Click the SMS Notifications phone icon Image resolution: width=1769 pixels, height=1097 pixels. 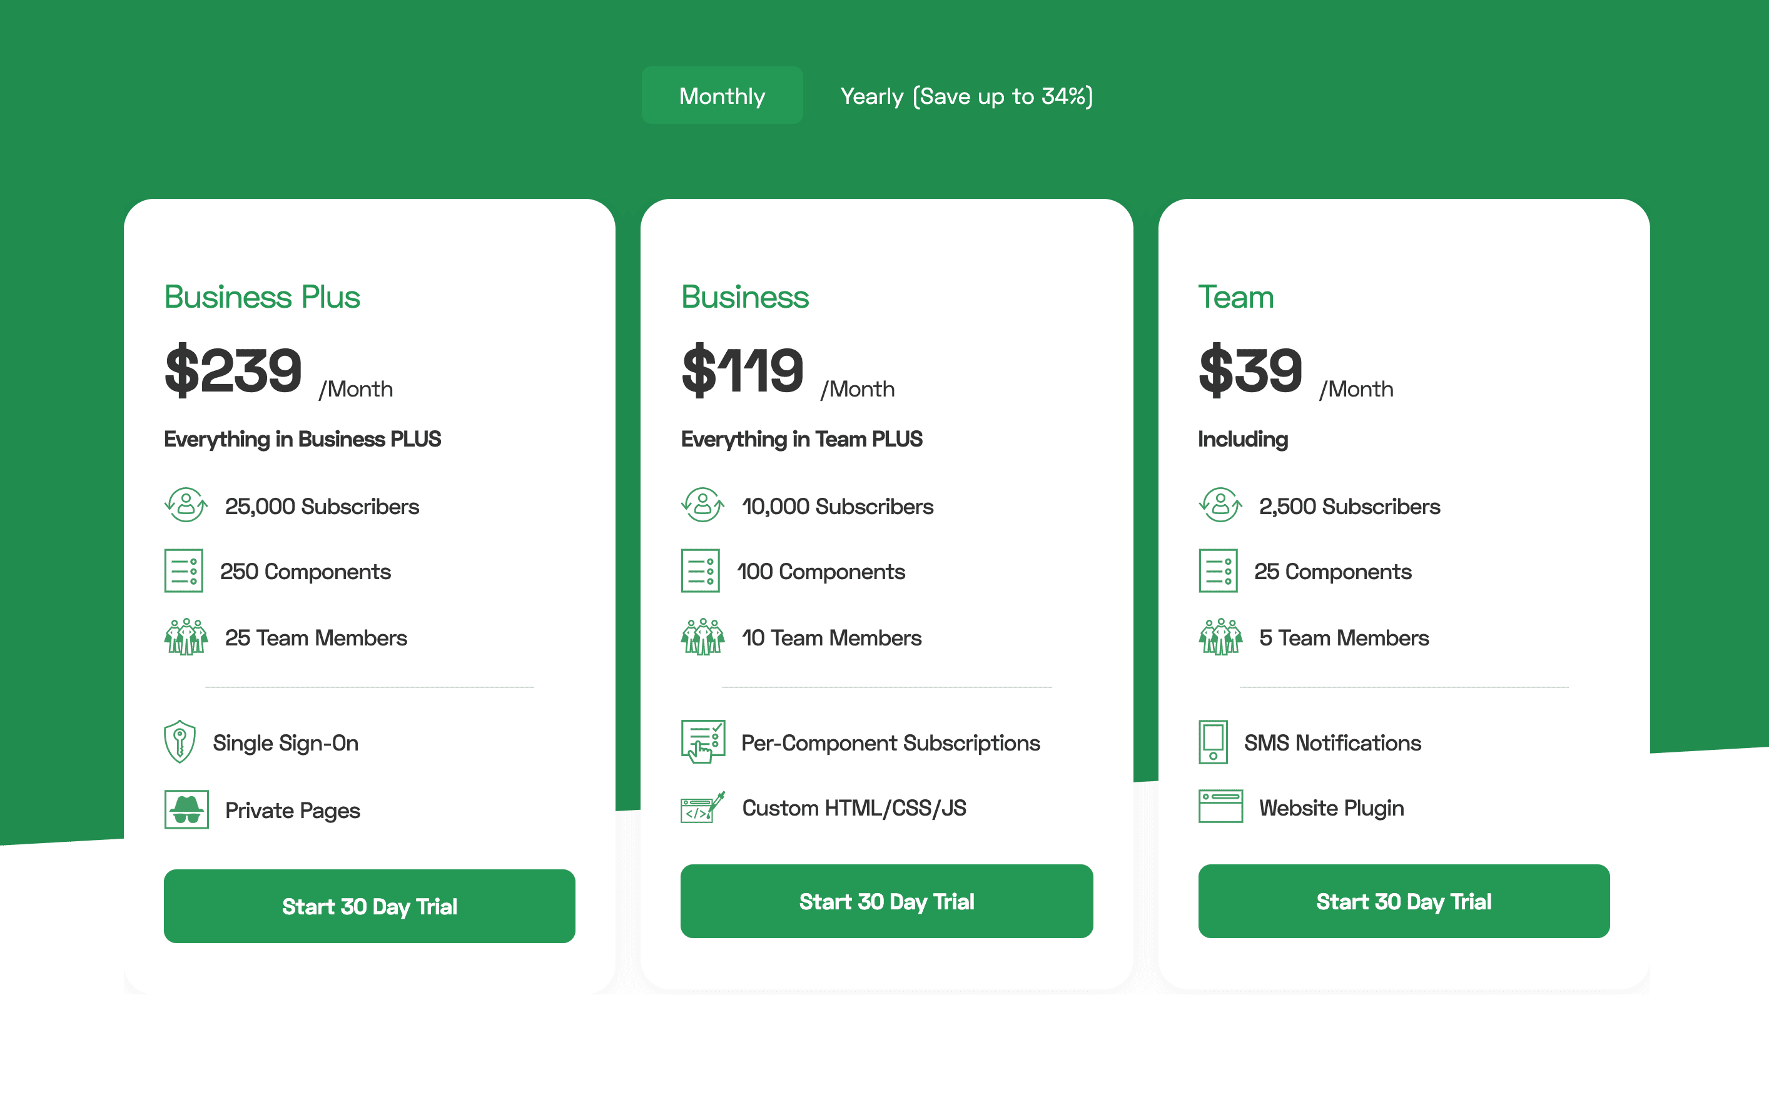[1213, 742]
